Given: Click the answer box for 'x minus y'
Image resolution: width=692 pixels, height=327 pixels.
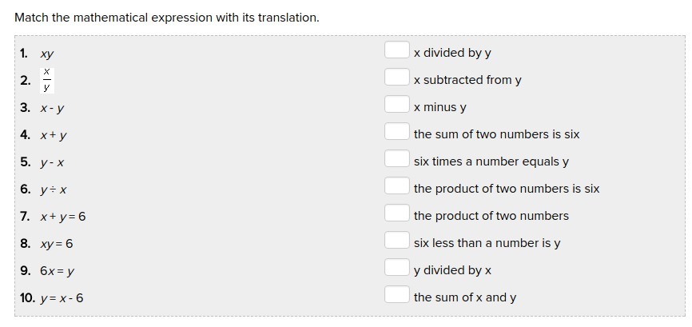Looking at the screenshot, I should tap(396, 105).
